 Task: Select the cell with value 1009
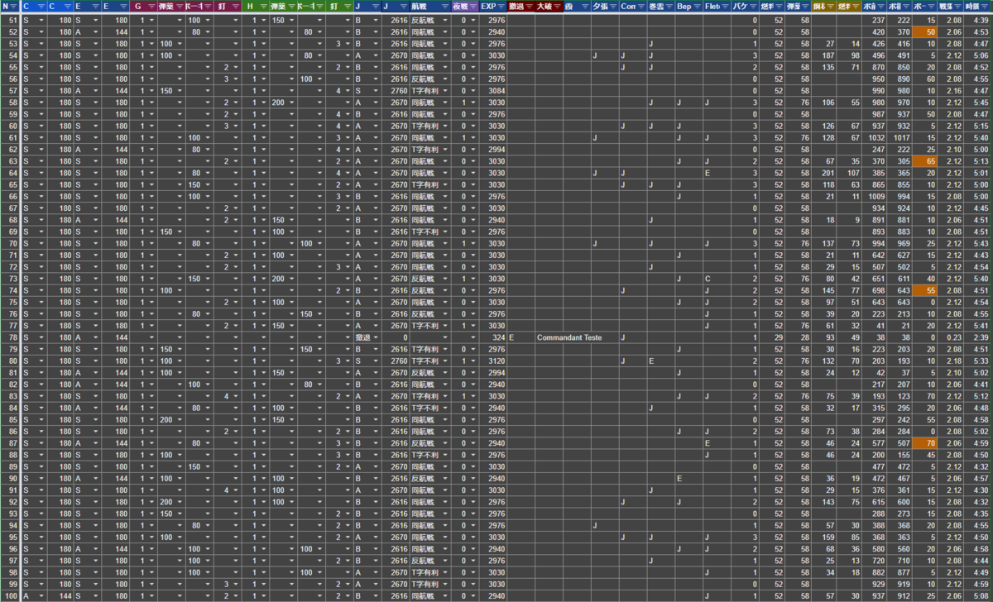875,197
